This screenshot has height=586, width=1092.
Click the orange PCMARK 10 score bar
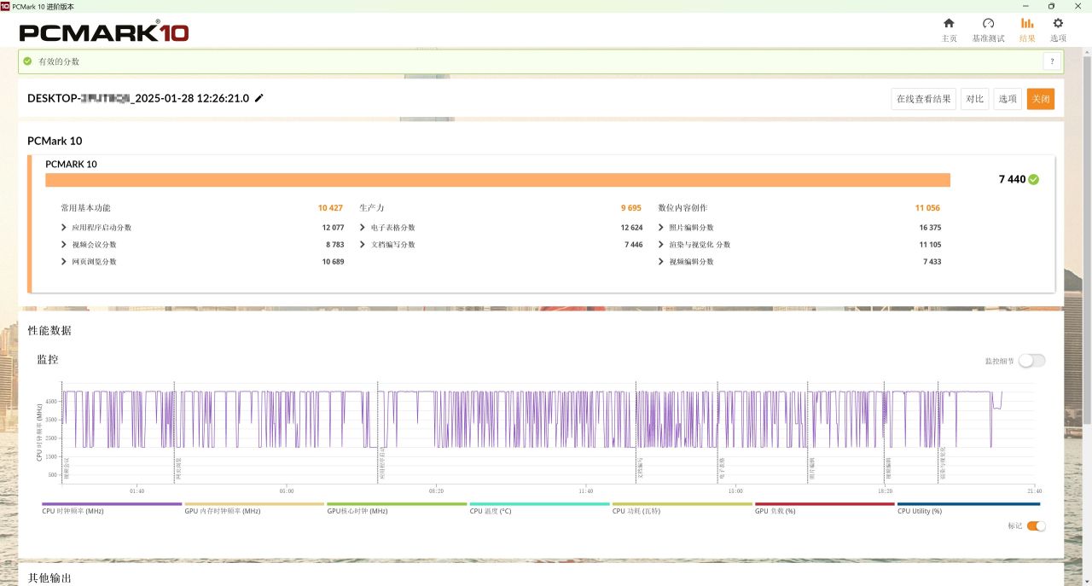[497, 180]
